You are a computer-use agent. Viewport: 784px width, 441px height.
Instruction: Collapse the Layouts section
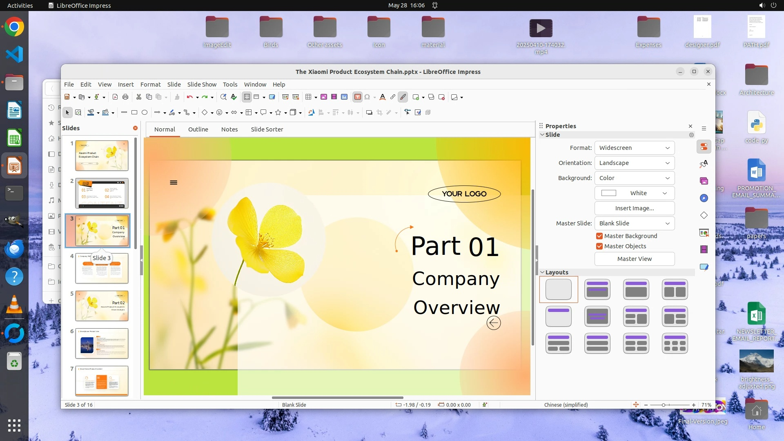(542, 272)
